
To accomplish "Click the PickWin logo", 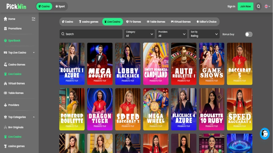I will (16, 6).
